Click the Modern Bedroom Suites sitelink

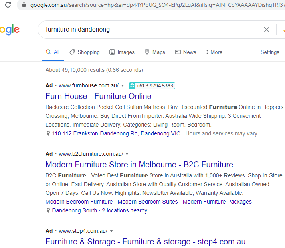[x=148, y=202]
